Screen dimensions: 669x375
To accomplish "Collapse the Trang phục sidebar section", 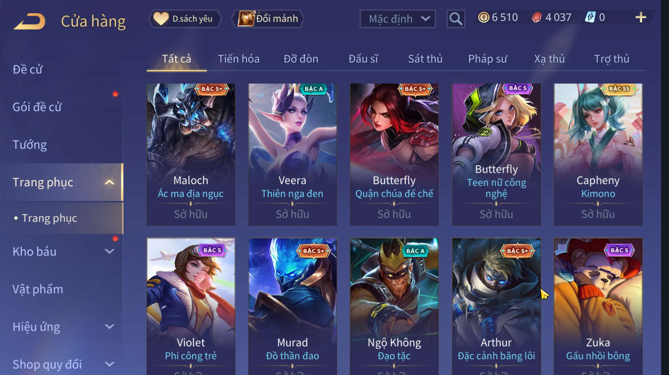I will pyautogui.click(x=110, y=182).
